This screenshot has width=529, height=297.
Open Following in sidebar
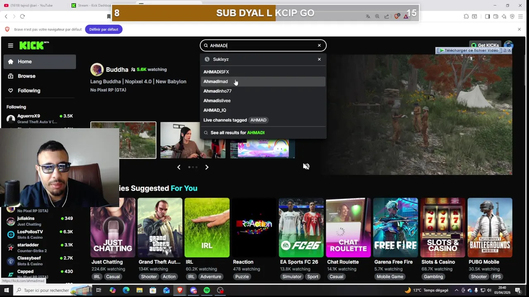coord(40,90)
